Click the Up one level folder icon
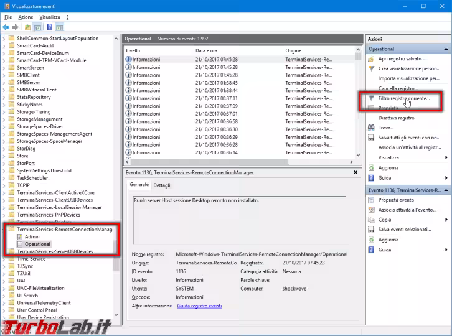This screenshot has height=336, width=452. (x=27, y=27)
